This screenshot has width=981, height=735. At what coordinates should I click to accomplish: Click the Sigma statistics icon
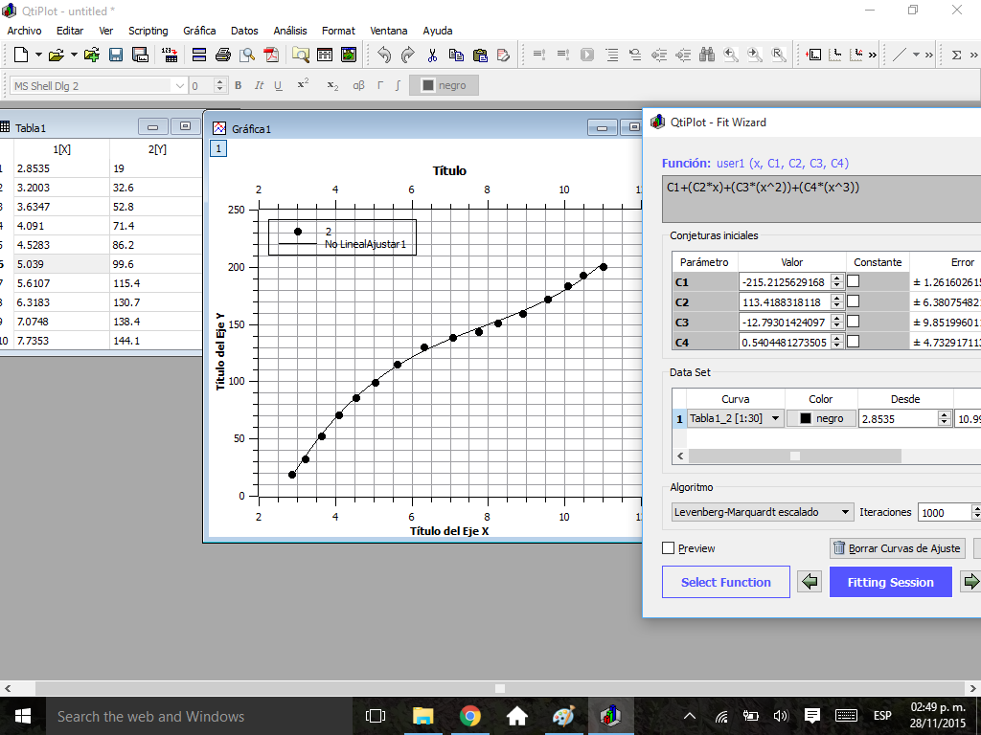[957, 55]
